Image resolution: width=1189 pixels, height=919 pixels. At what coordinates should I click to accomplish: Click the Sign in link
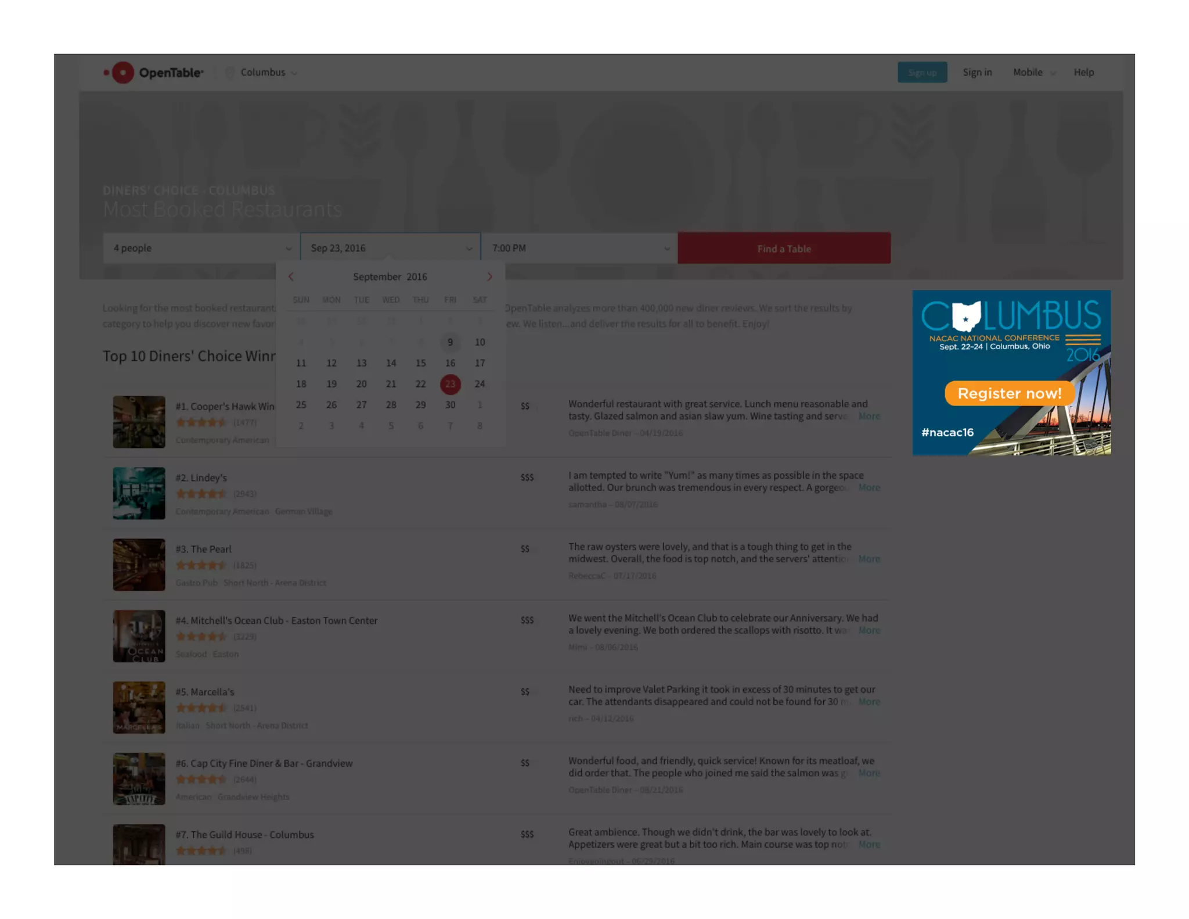[x=977, y=73]
